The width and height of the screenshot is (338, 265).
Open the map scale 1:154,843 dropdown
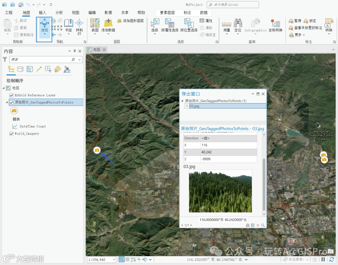click(114, 260)
